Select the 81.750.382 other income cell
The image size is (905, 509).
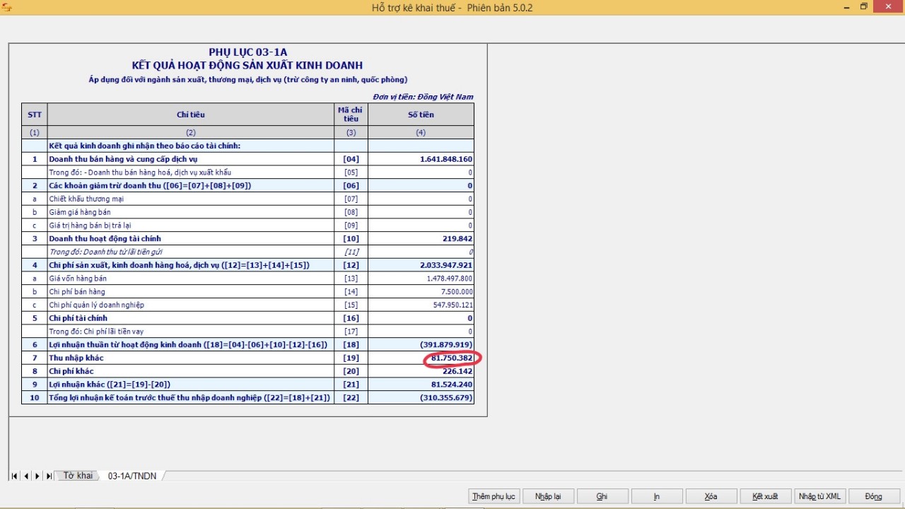(421, 358)
